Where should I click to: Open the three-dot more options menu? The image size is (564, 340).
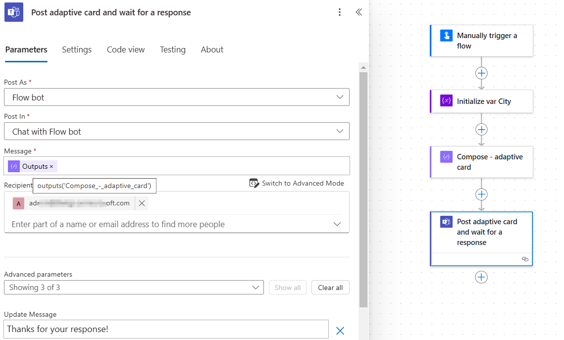point(340,12)
